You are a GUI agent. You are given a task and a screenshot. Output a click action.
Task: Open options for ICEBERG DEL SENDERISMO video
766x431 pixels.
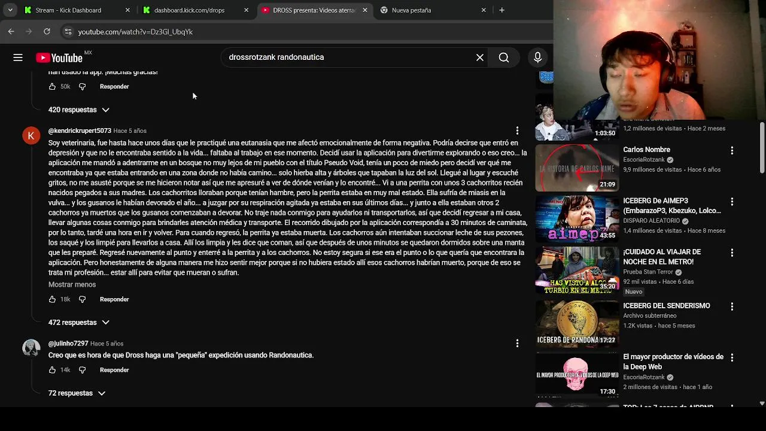click(732, 306)
